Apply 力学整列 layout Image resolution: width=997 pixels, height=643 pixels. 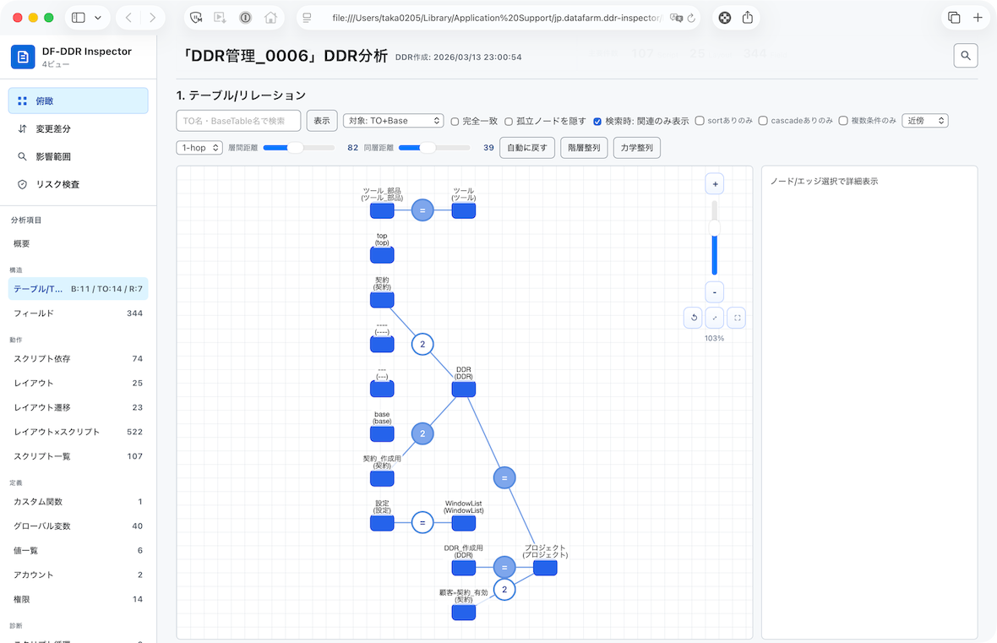coord(637,148)
